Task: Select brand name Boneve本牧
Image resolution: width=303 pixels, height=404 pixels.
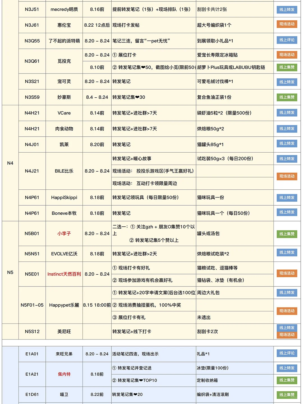Action: click(x=64, y=213)
